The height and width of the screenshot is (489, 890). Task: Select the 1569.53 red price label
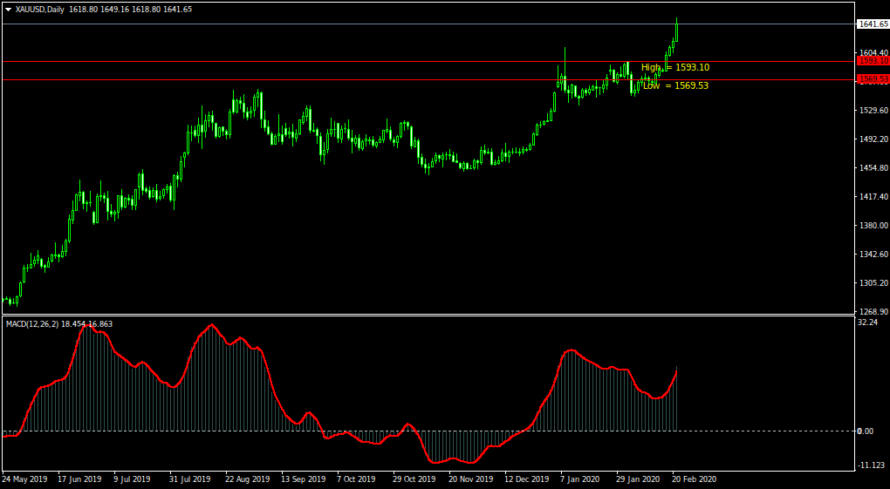tap(873, 79)
